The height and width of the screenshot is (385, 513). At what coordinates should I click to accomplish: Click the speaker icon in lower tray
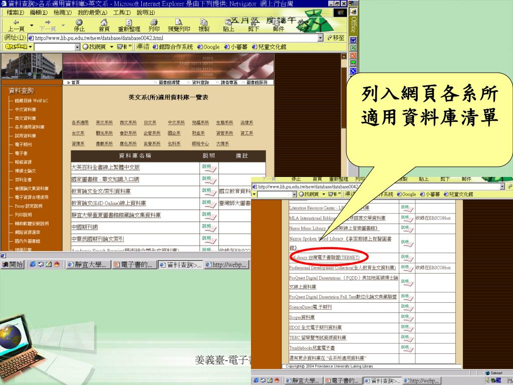[x=487, y=380]
